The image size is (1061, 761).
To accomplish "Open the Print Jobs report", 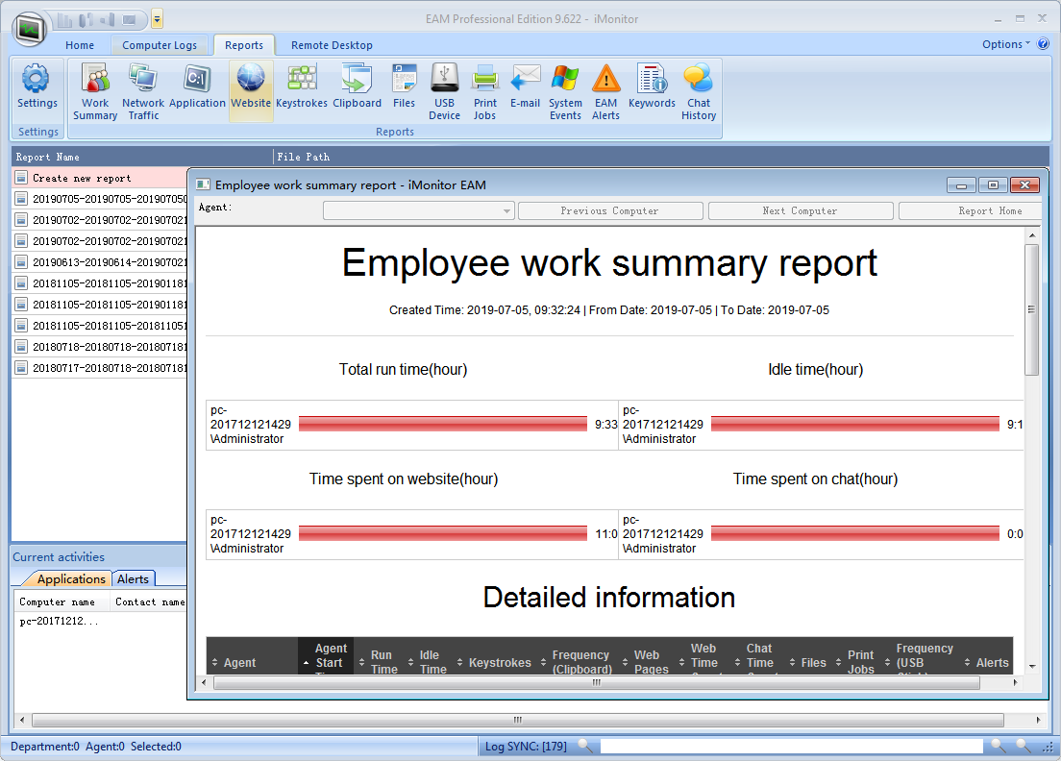I will 484,91.
